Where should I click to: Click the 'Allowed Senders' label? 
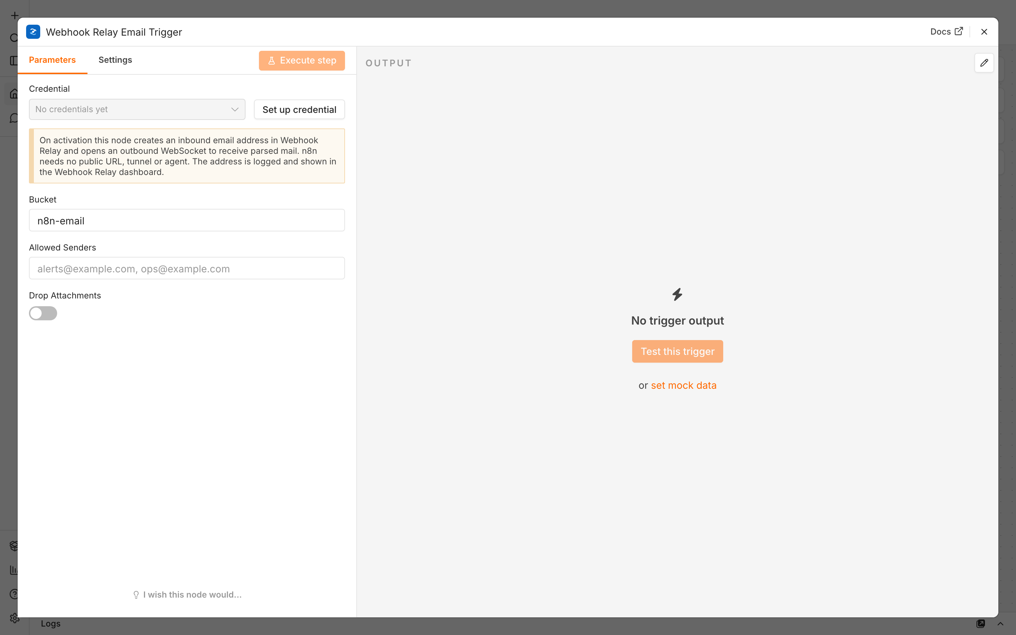62,248
